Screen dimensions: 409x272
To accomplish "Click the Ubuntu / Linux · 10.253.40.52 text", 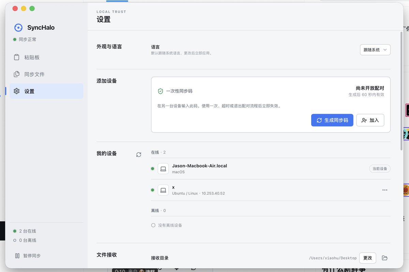I will click(198, 193).
